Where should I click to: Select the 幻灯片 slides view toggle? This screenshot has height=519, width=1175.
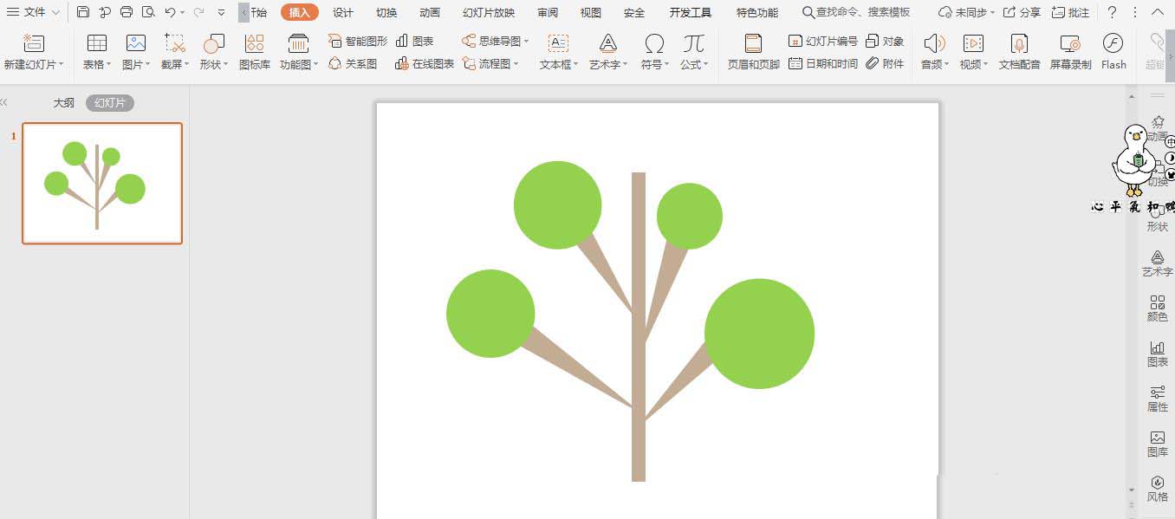point(110,103)
